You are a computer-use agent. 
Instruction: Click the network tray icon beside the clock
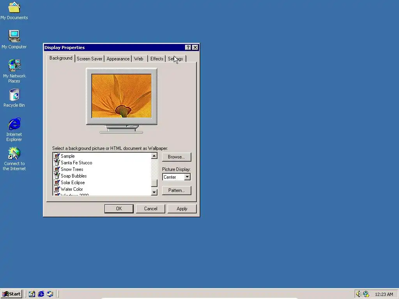point(366,294)
